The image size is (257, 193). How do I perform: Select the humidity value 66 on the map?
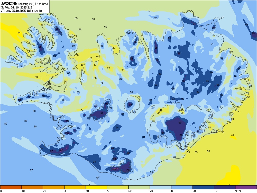pyautogui.click(x=80, y=30)
